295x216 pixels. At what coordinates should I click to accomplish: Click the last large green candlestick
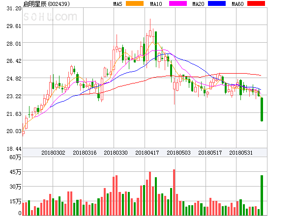point(262,109)
